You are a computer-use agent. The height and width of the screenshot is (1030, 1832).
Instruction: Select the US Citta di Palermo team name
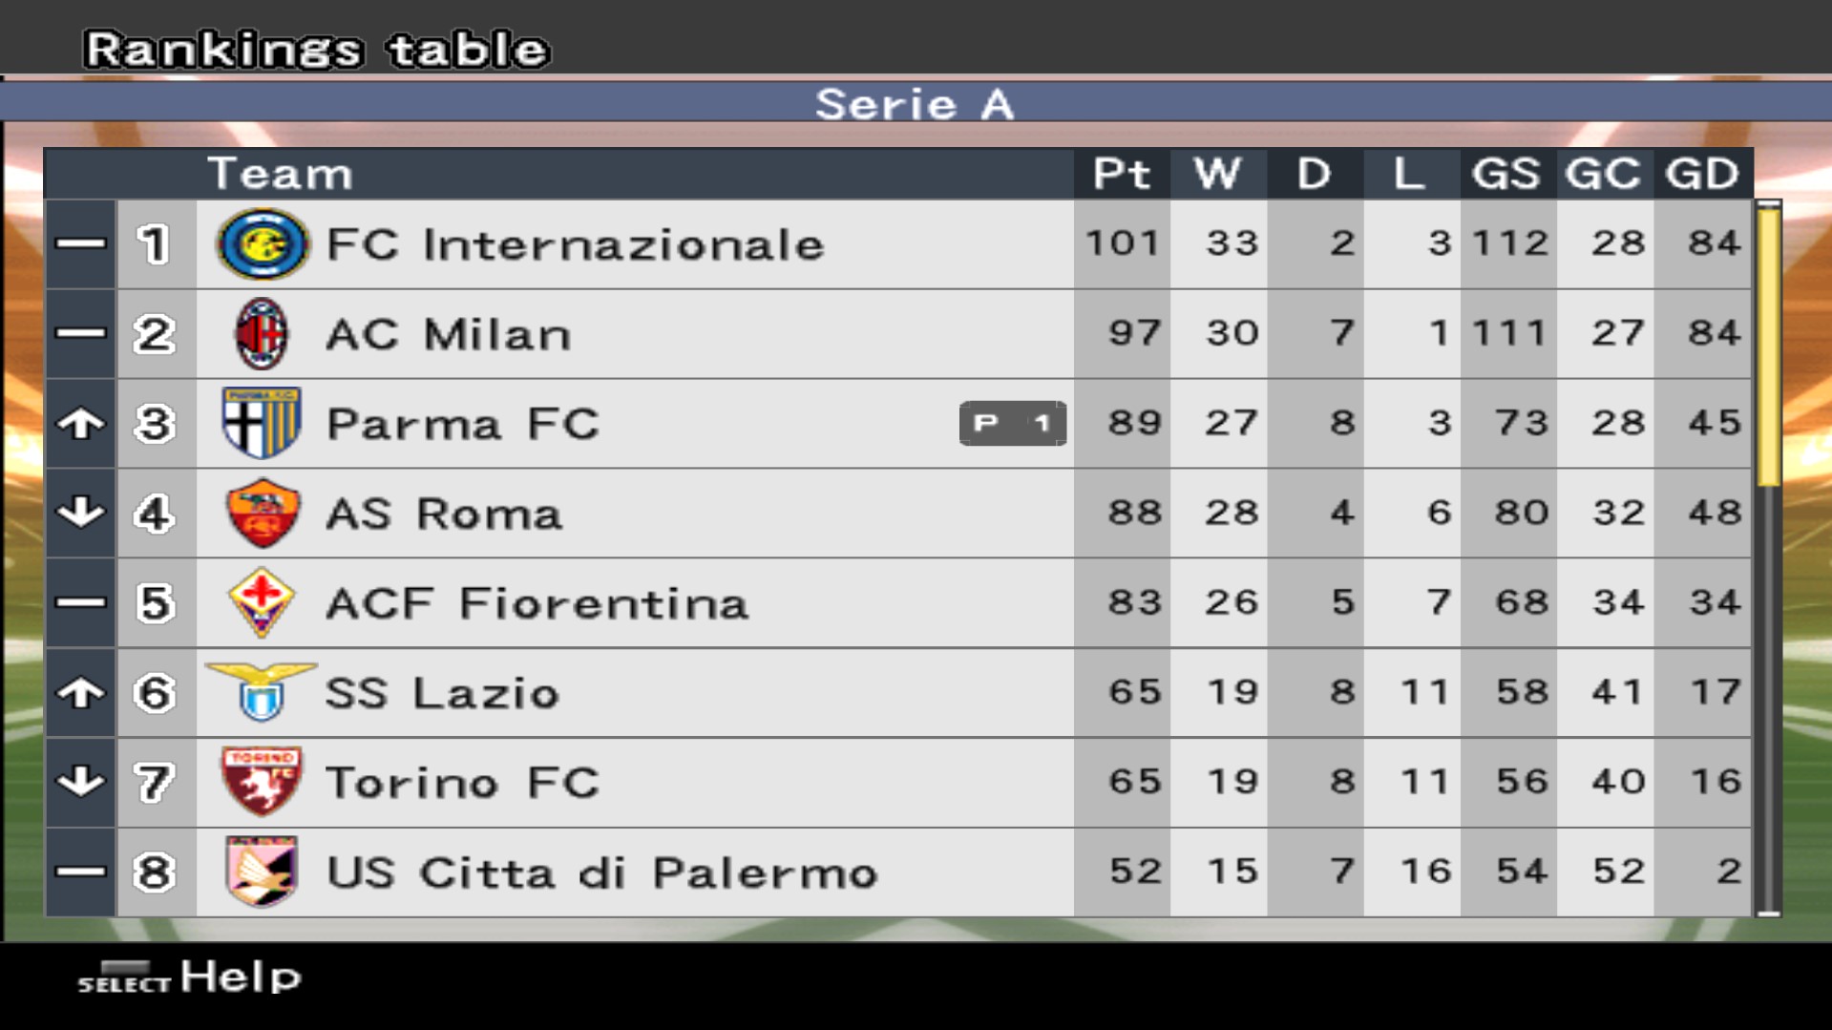click(x=601, y=872)
